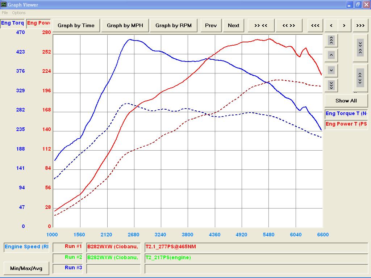
Task: Click the triple down-chevron scroll button
Action: 331,85
